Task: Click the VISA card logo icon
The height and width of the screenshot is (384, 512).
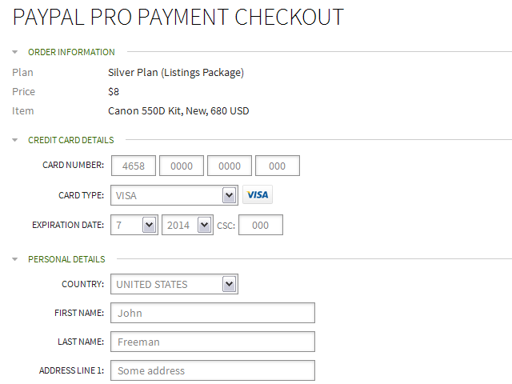Action: coord(258,195)
